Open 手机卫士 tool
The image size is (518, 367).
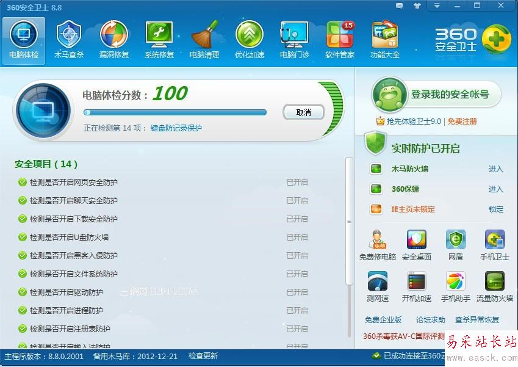coord(495,245)
